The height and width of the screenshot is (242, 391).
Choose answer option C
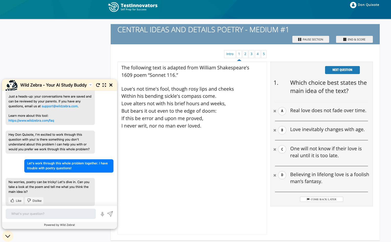[282, 149]
